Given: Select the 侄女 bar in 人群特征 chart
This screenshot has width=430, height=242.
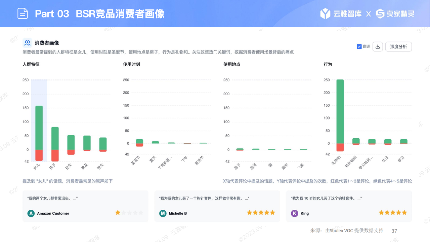Looking at the screenshot, I should point(103,144).
